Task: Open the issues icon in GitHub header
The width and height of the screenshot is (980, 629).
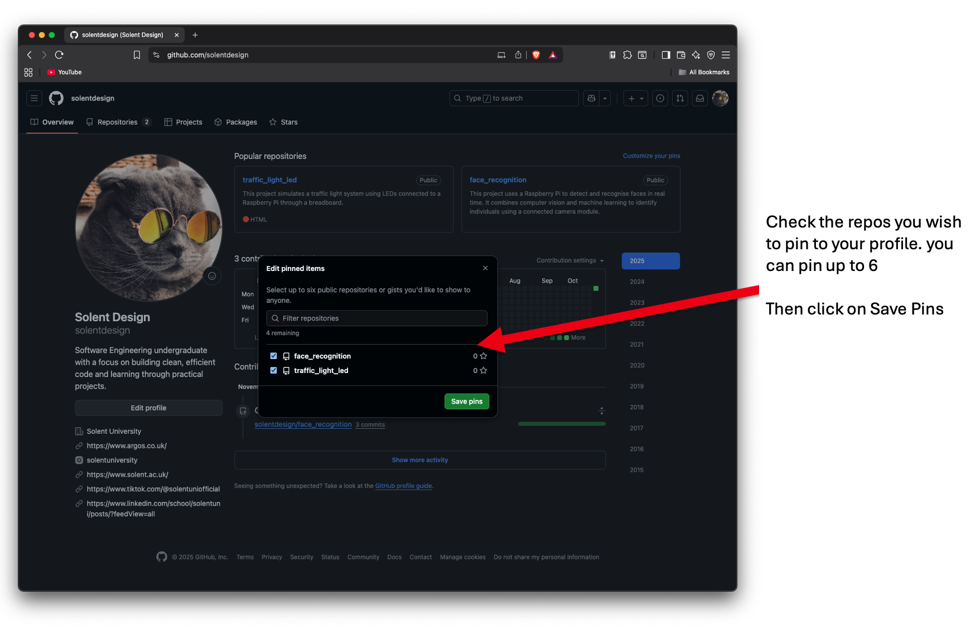Action: coord(660,98)
